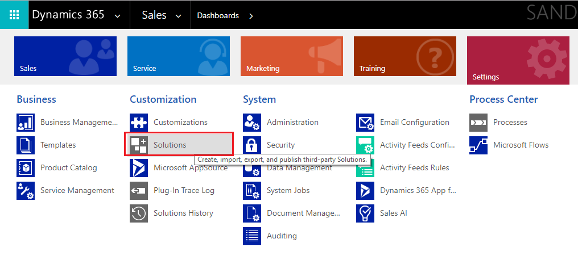The image size is (578, 260).
Task: Click the Customizations puzzle icon
Action: (x=139, y=122)
